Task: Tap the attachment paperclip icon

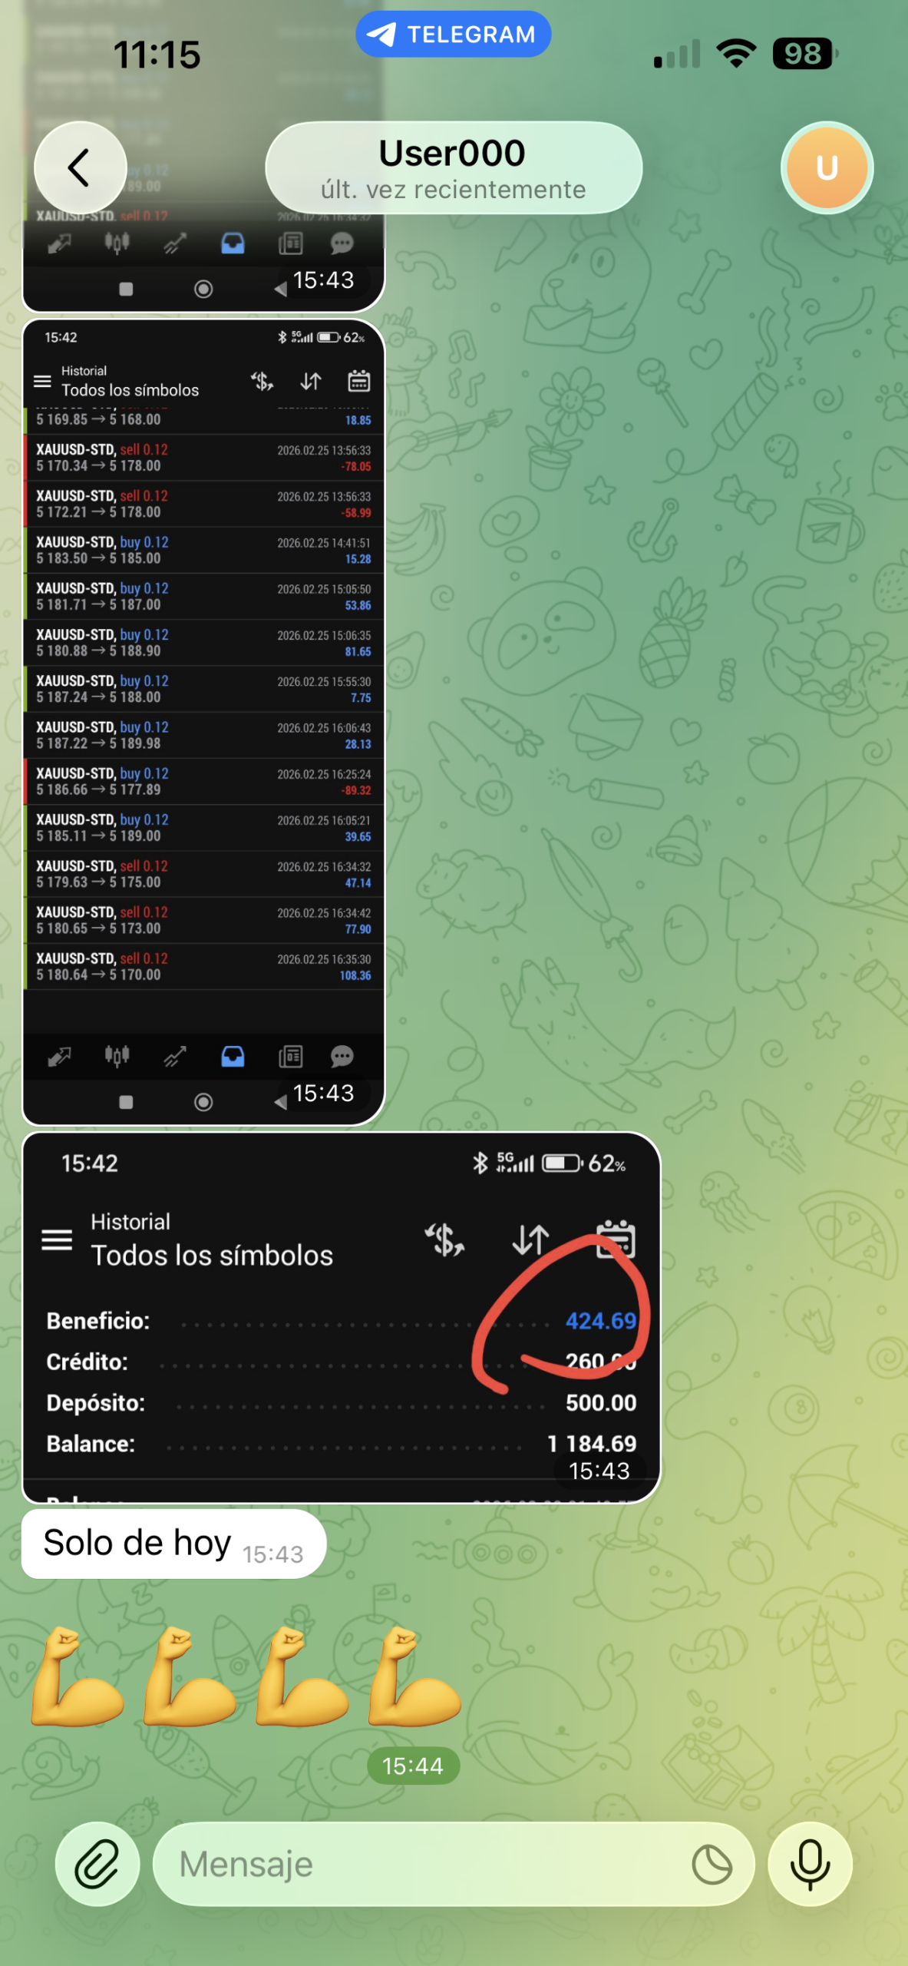Action: click(x=97, y=1864)
